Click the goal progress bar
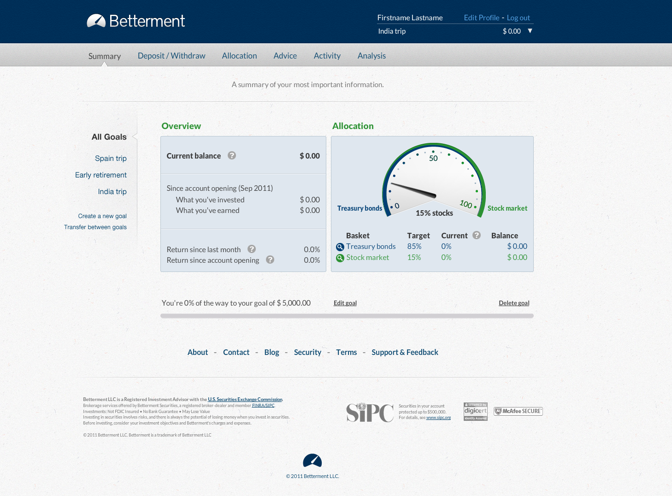Screen dimensions: 672x496 point(347,316)
